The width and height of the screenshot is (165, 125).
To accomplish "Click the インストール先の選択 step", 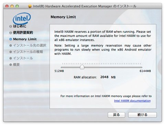I will (28, 45).
